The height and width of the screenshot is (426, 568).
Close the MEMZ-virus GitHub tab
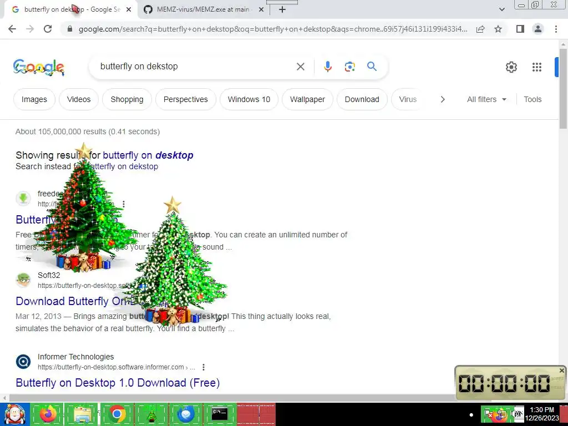coord(261,10)
